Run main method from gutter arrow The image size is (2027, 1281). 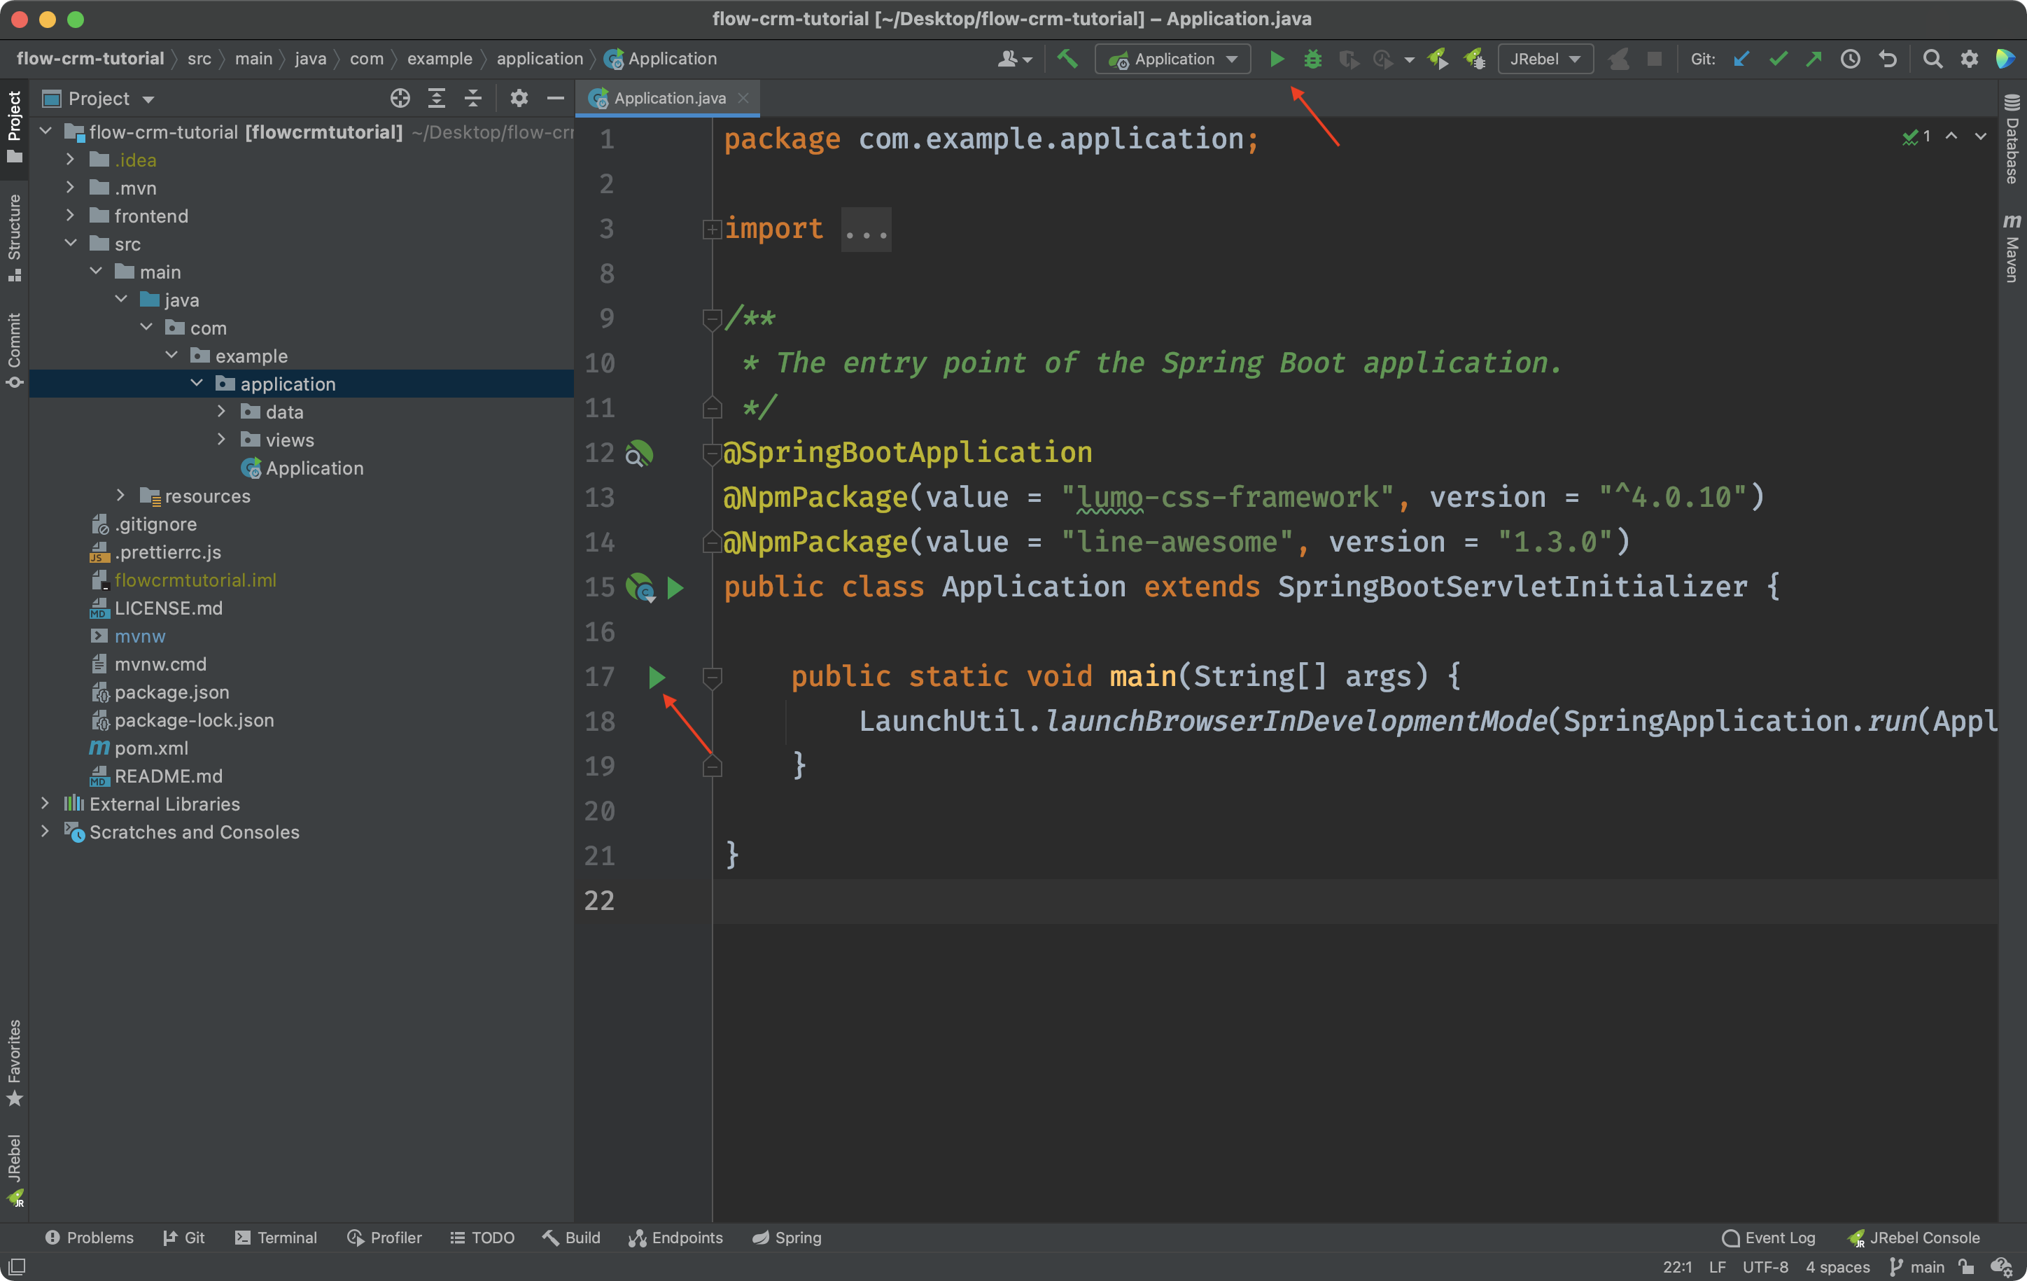tap(657, 677)
